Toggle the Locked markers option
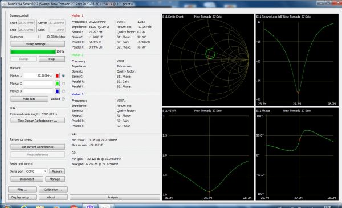 coord(63,99)
